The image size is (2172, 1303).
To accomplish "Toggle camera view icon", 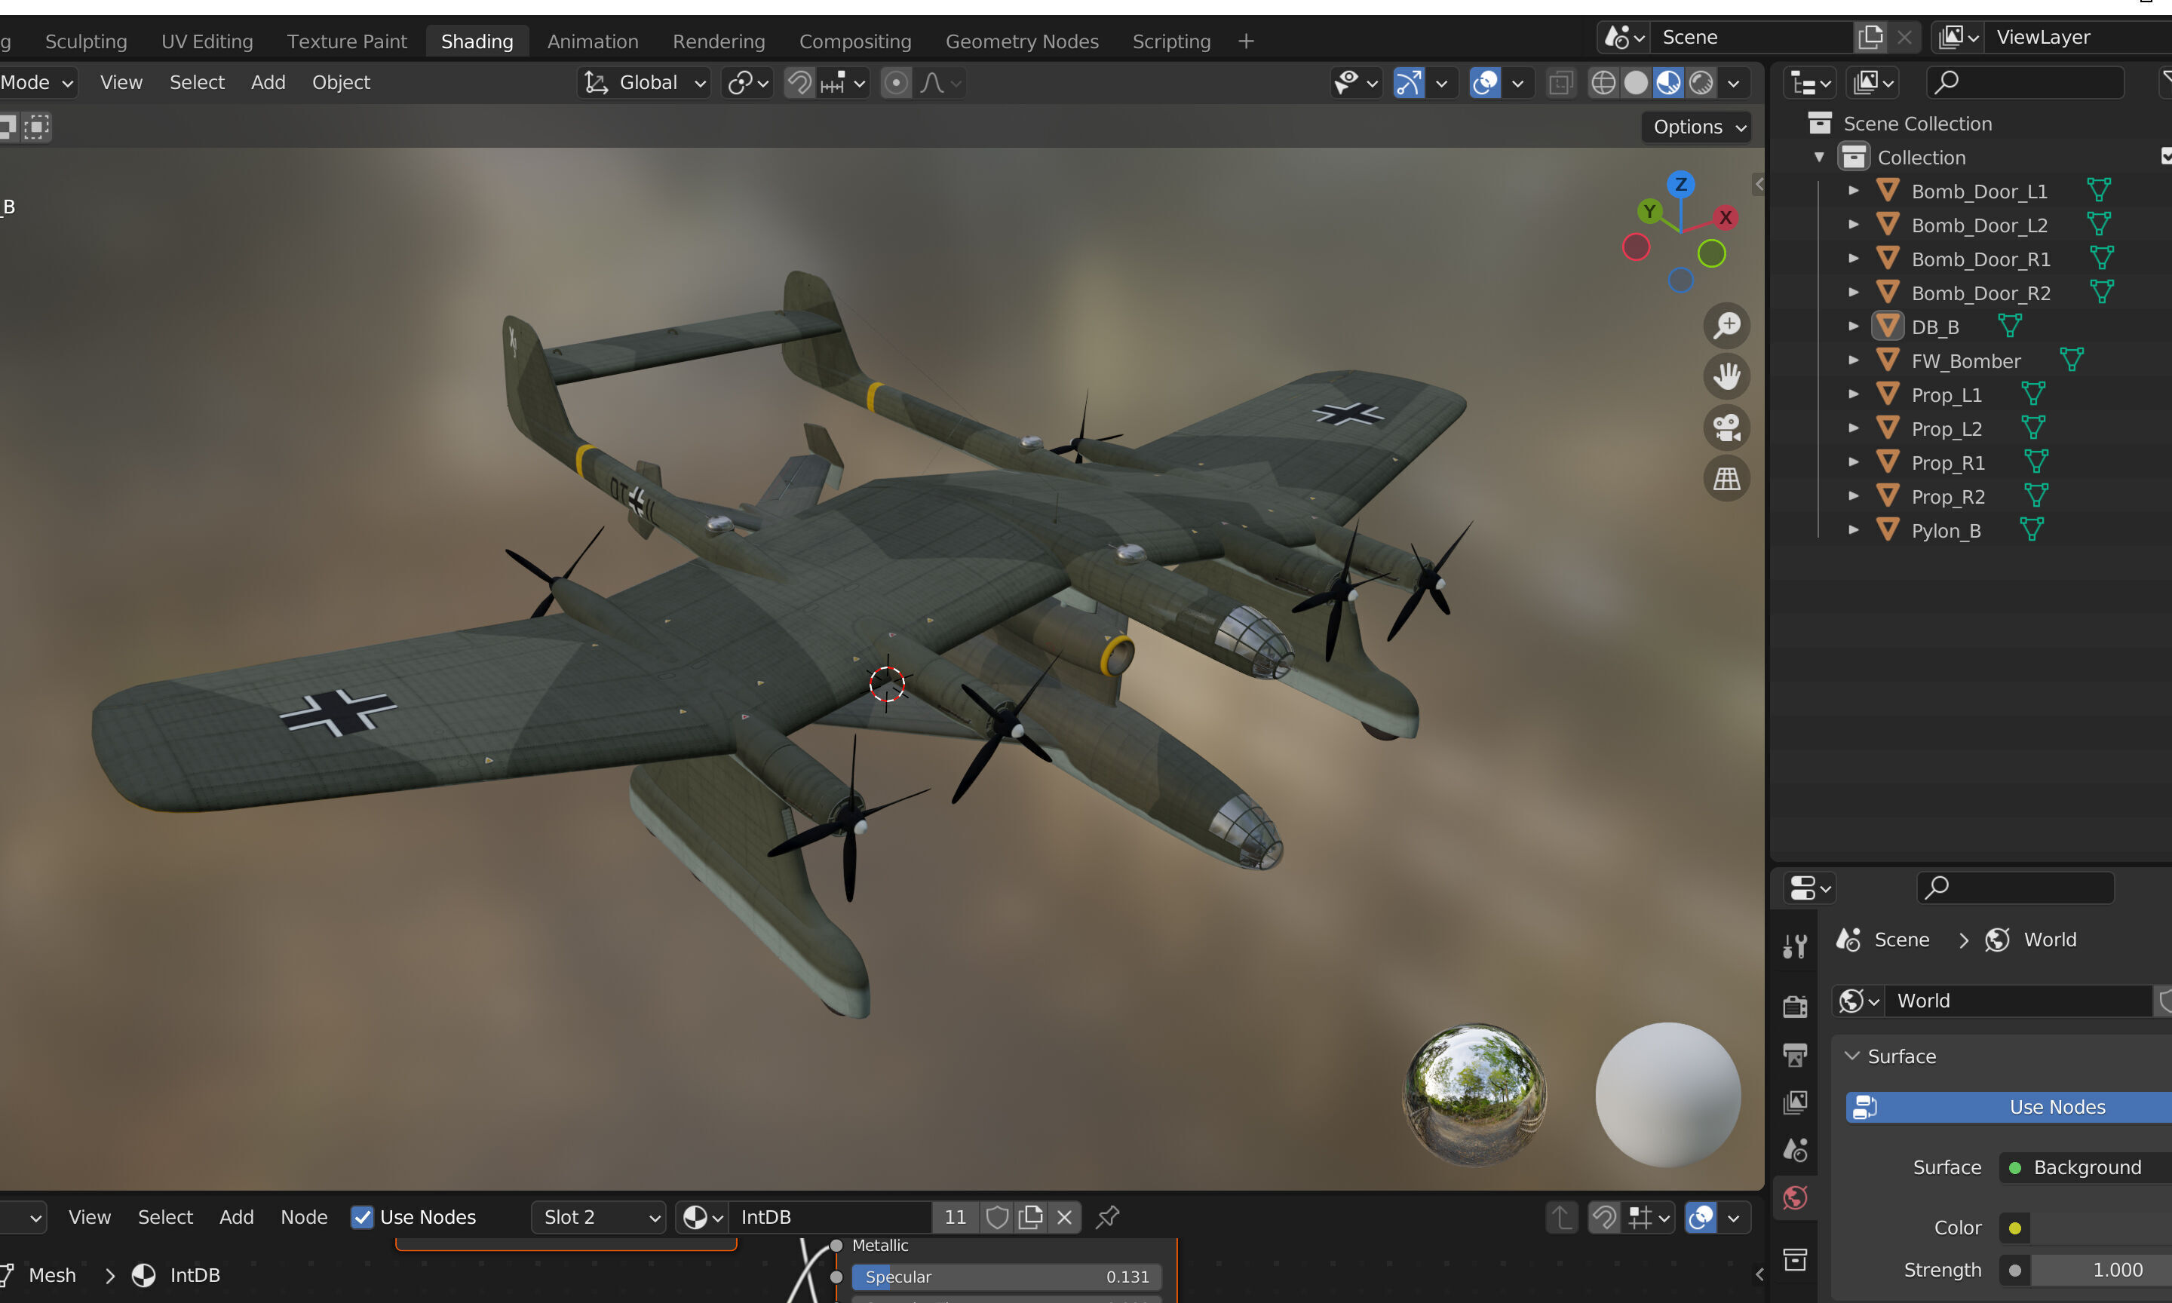I will coord(1727,428).
